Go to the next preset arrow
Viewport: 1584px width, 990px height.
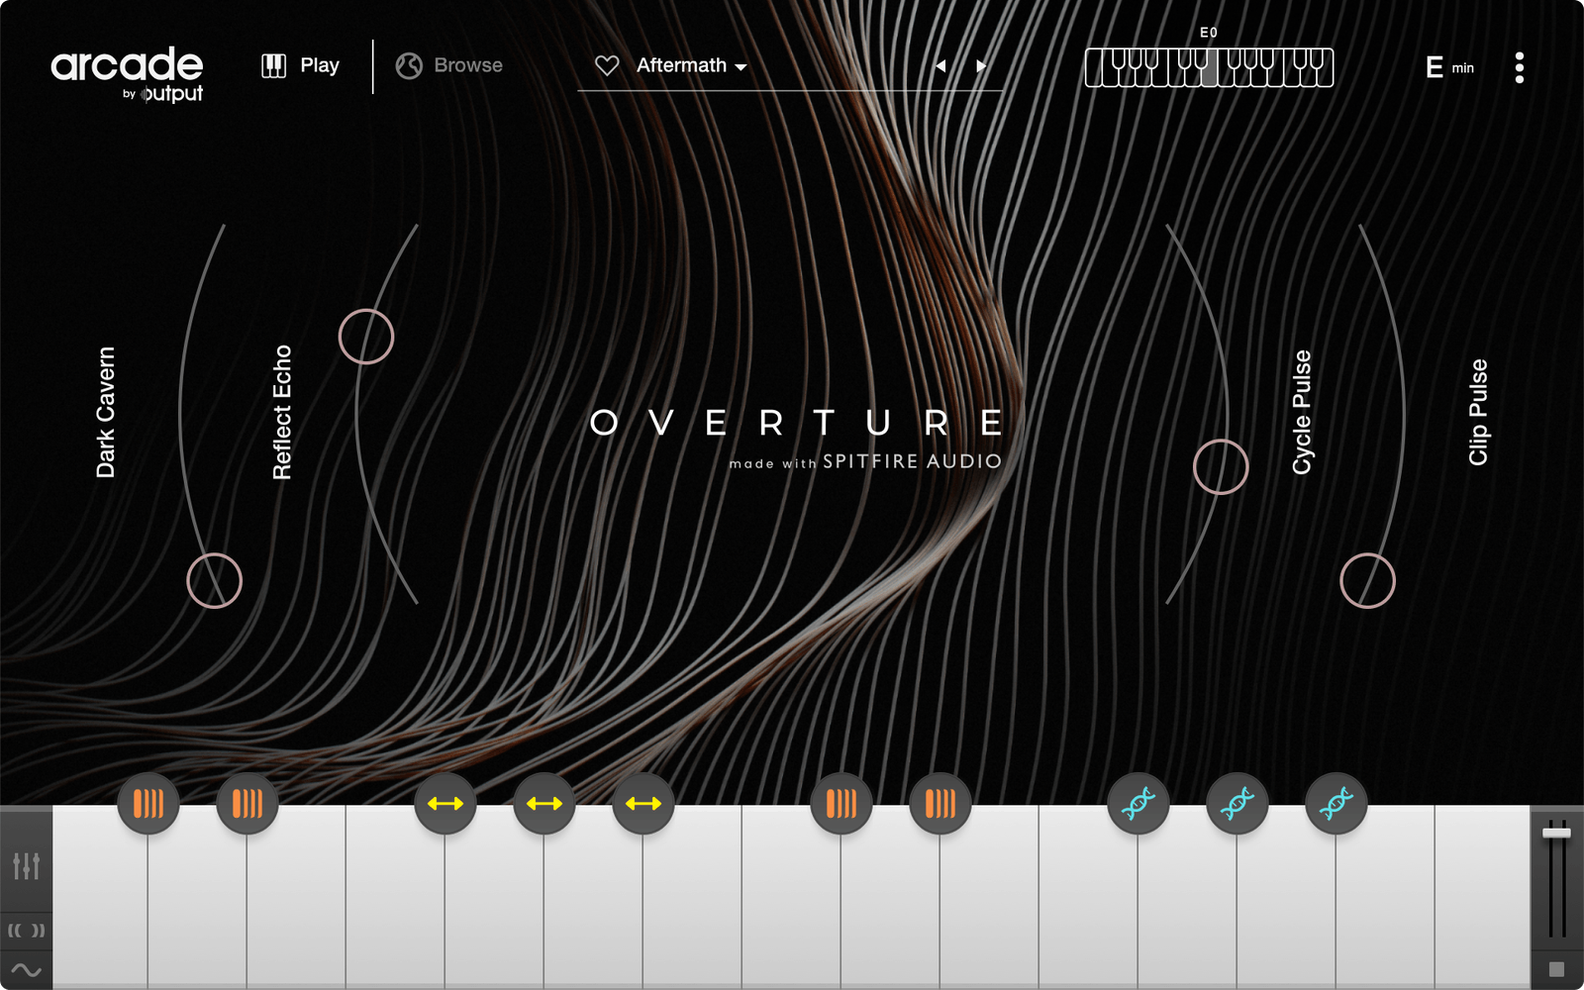(980, 65)
